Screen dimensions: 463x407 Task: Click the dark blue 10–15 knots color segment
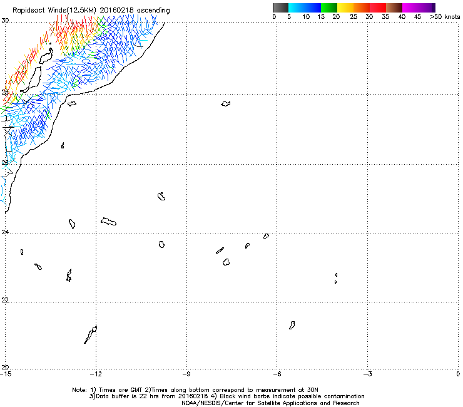pyautogui.click(x=313, y=8)
